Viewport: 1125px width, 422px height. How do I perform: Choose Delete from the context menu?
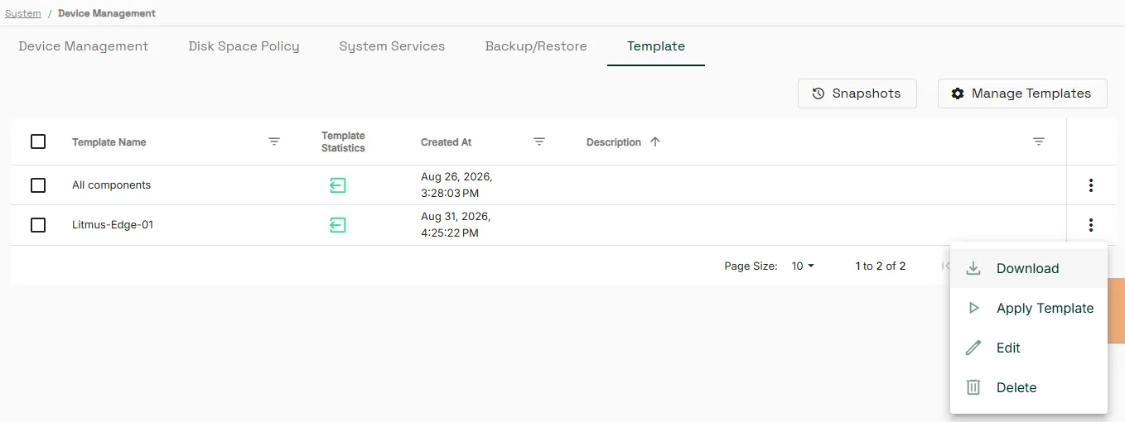[x=1029, y=387]
